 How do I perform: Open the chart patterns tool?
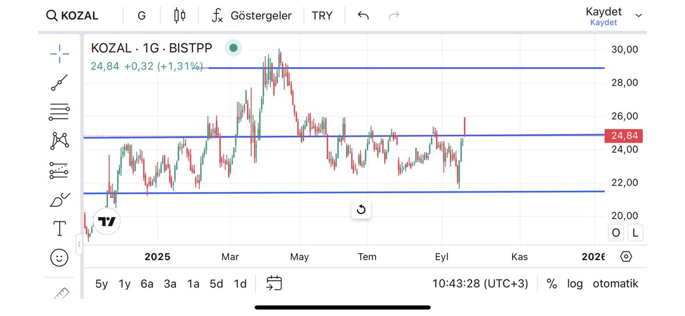pos(59,140)
